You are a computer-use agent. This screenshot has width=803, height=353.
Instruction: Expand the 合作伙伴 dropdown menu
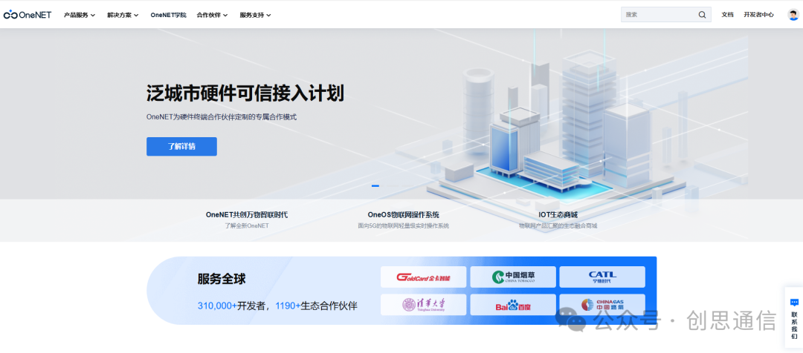(212, 15)
